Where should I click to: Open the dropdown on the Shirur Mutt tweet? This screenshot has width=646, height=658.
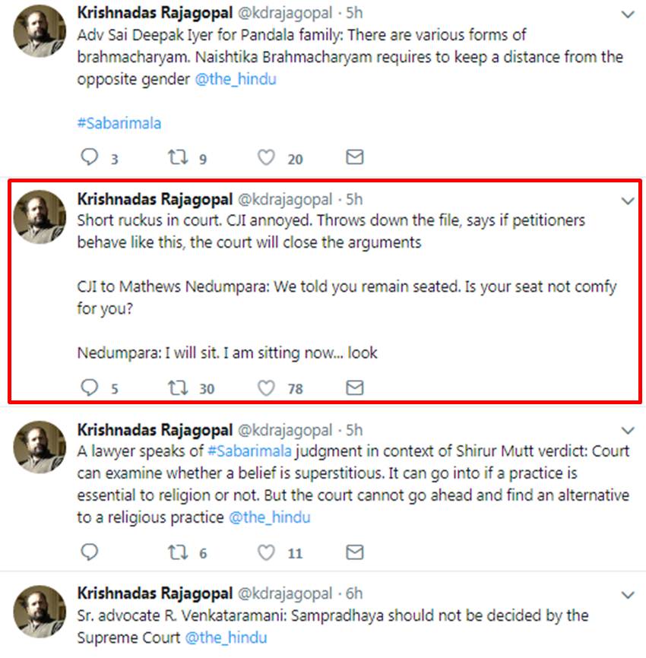click(628, 430)
